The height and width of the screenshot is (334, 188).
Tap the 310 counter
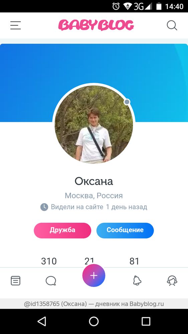tap(49, 262)
